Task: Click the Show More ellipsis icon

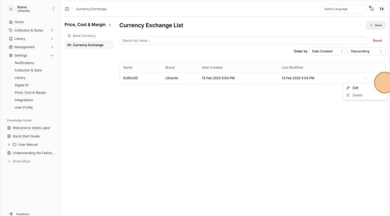Action: point(9,162)
